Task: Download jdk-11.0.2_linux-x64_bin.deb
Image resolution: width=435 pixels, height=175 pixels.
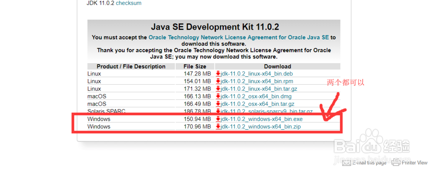Action: pos(257,74)
